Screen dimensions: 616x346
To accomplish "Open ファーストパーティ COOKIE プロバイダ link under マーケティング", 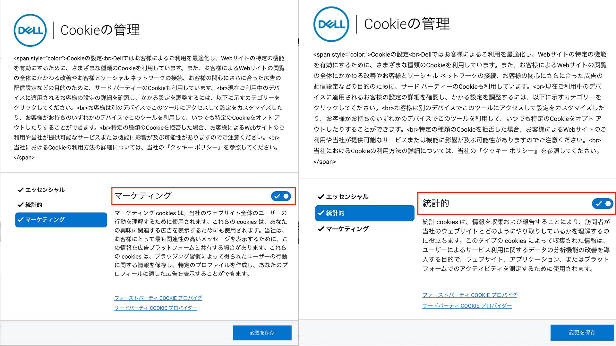I will click(x=158, y=298).
